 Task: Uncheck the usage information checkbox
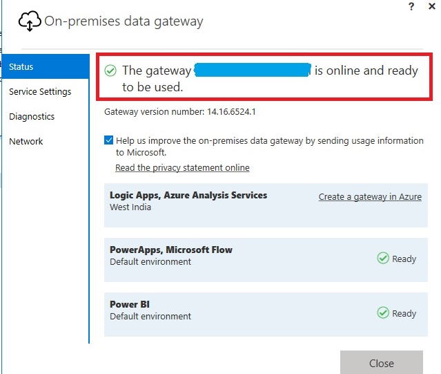109,140
